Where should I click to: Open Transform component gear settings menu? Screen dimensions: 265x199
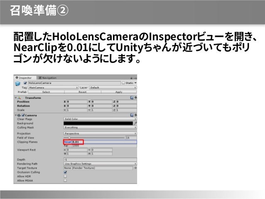click(135, 98)
